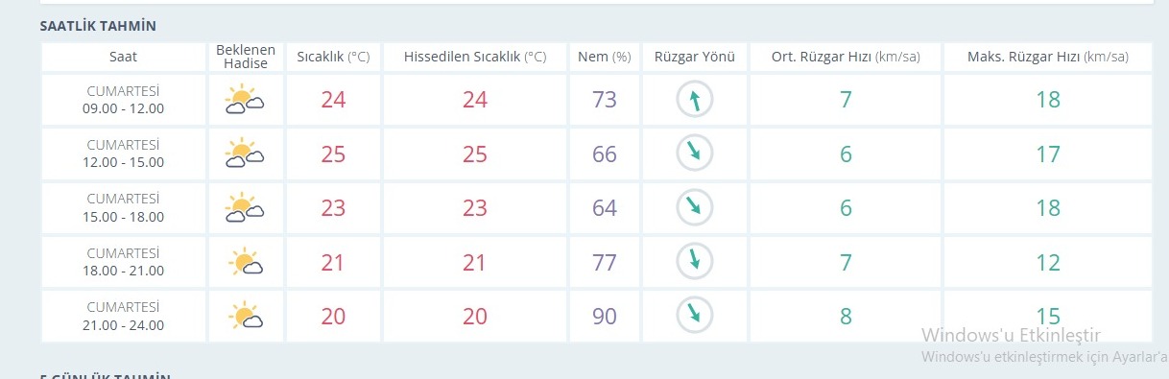Click the weather icon for 15.00 - 18.00
This screenshot has width=1169, height=379.
tap(245, 207)
